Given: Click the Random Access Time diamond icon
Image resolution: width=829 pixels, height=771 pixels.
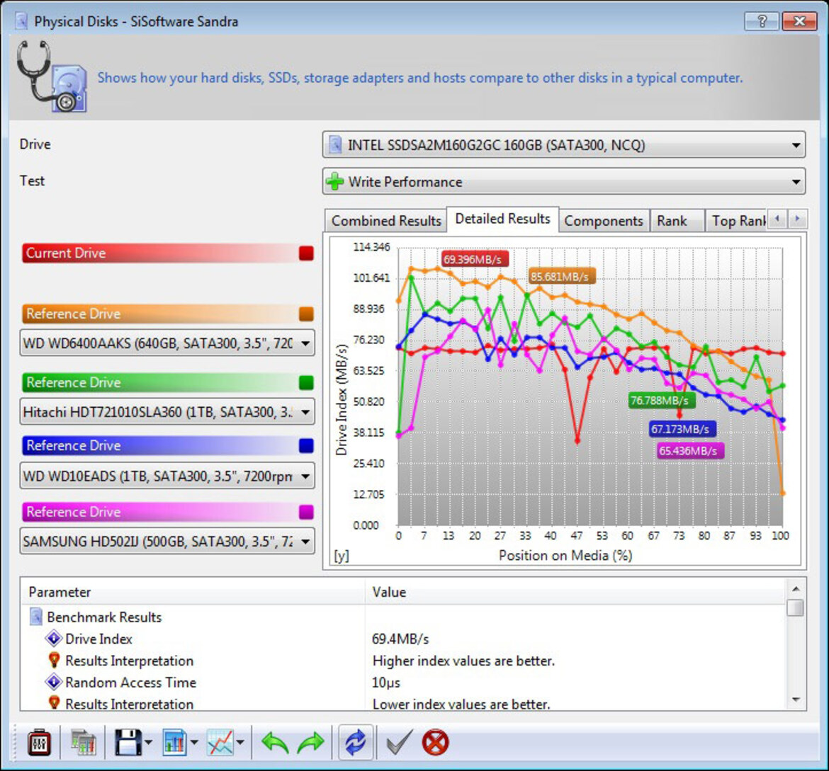Looking at the screenshot, I should pyautogui.click(x=53, y=683).
